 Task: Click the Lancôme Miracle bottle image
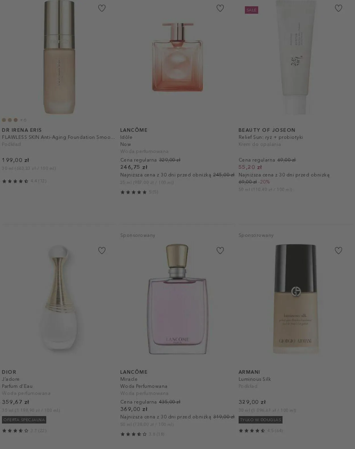pyautogui.click(x=177, y=299)
